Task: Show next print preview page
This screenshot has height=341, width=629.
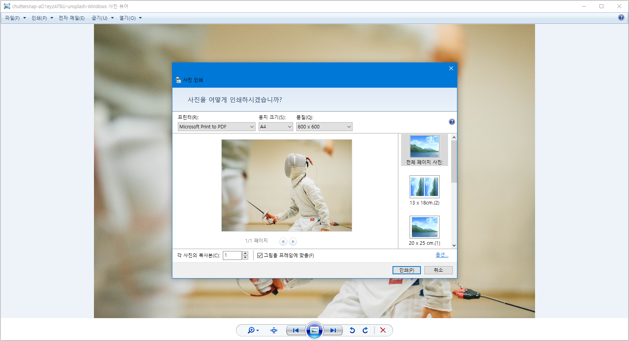Action: [293, 241]
